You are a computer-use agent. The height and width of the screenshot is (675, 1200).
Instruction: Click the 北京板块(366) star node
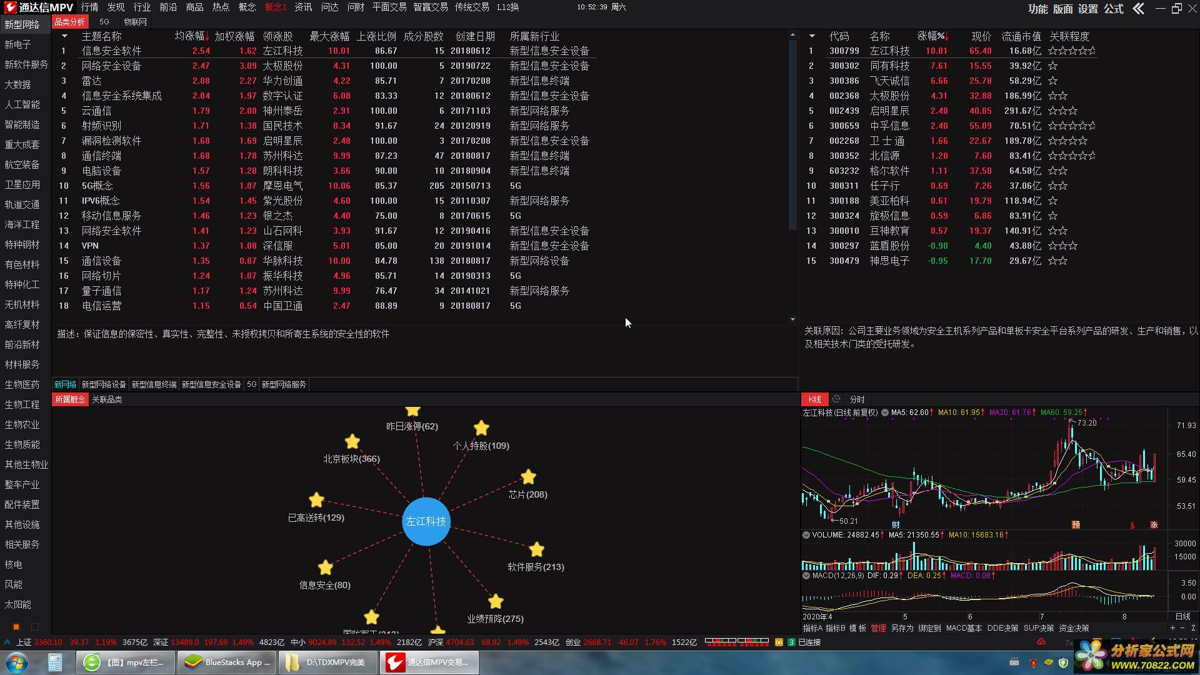[x=352, y=441]
